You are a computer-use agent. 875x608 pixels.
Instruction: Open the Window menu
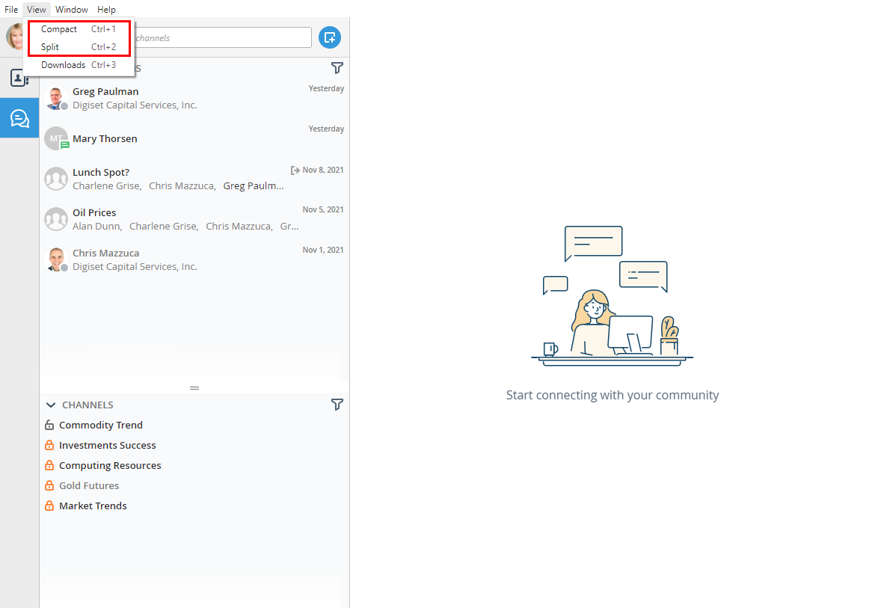click(72, 10)
